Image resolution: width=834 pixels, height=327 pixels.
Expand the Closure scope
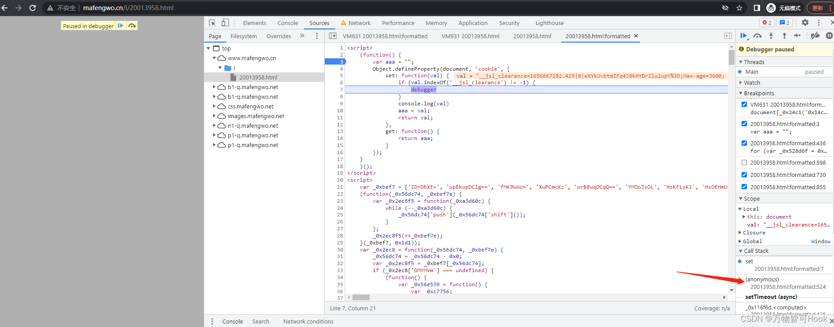[x=740, y=233]
